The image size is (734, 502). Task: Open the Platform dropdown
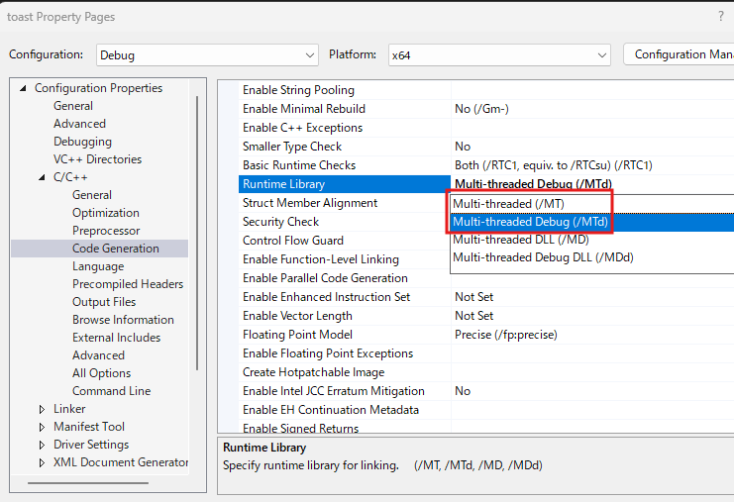coord(498,55)
